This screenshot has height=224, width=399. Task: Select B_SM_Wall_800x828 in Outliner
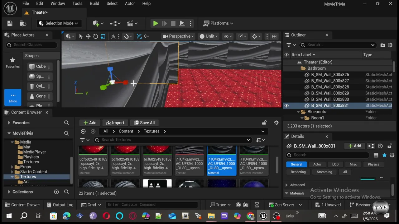(330, 87)
